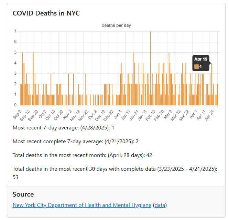
Task: Click the y-axis value 7
Action: pos(15,31)
